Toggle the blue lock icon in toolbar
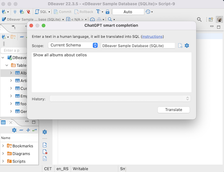Image resolution: width=224 pixels, height=172 pixels. pyautogui.click(x=108, y=12)
